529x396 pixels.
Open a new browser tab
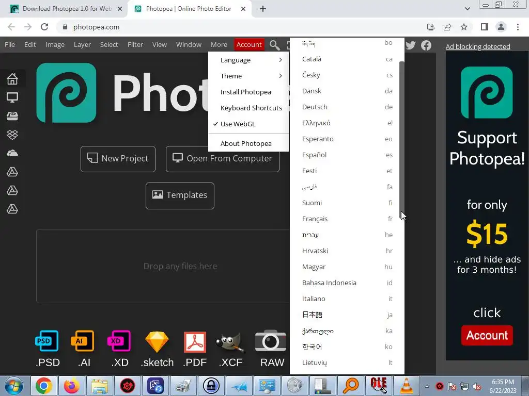[263, 9]
